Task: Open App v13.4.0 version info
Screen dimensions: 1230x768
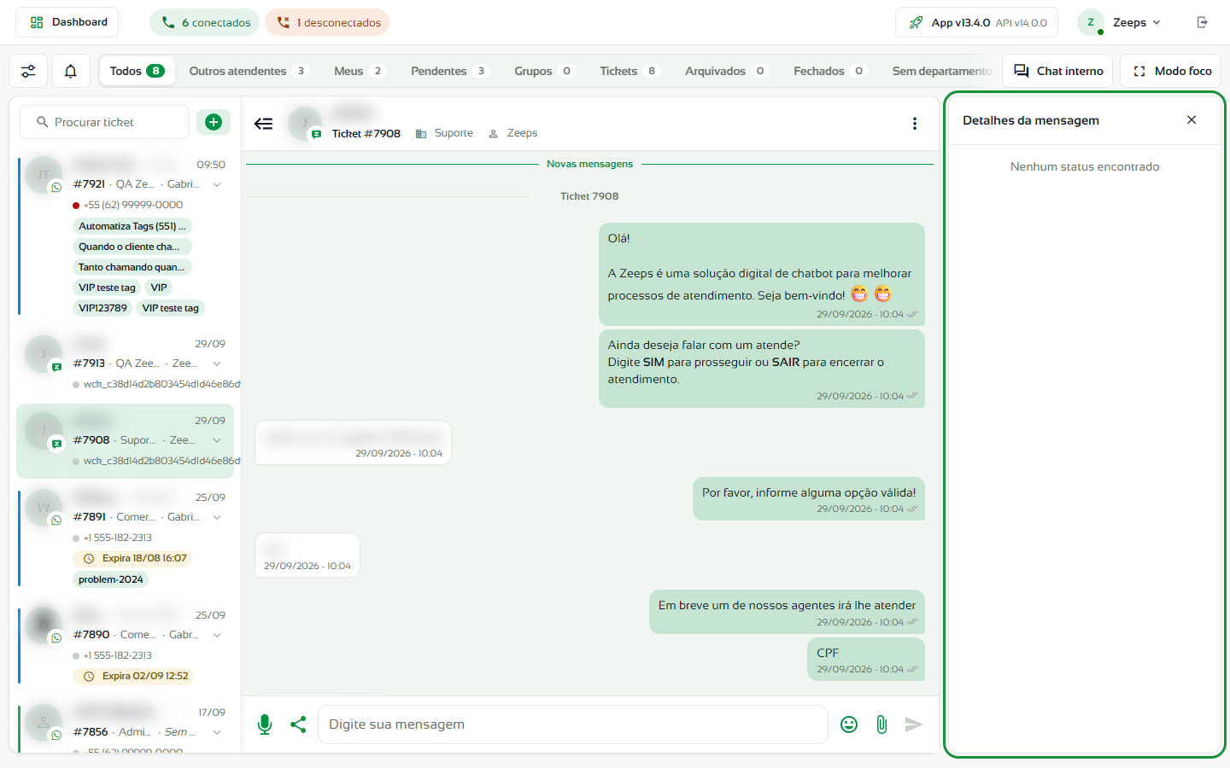Action: click(977, 22)
